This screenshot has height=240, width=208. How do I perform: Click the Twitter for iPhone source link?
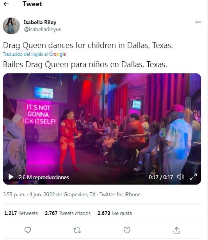point(120,195)
